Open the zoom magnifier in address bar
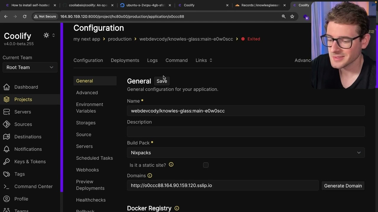This screenshot has height=212, width=378. (283, 16)
